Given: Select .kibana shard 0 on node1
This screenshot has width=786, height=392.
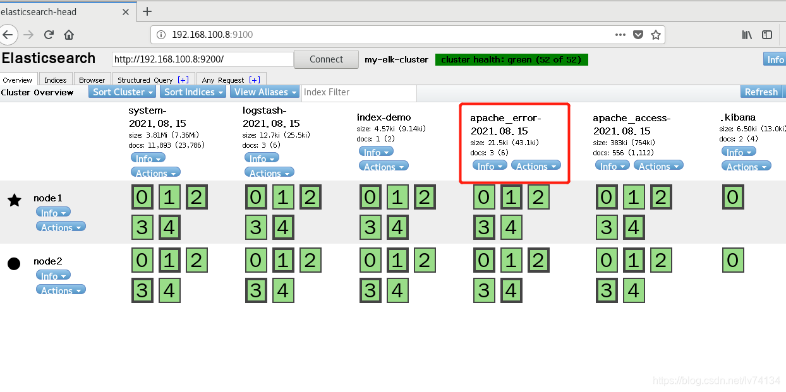Looking at the screenshot, I should click(733, 198).
